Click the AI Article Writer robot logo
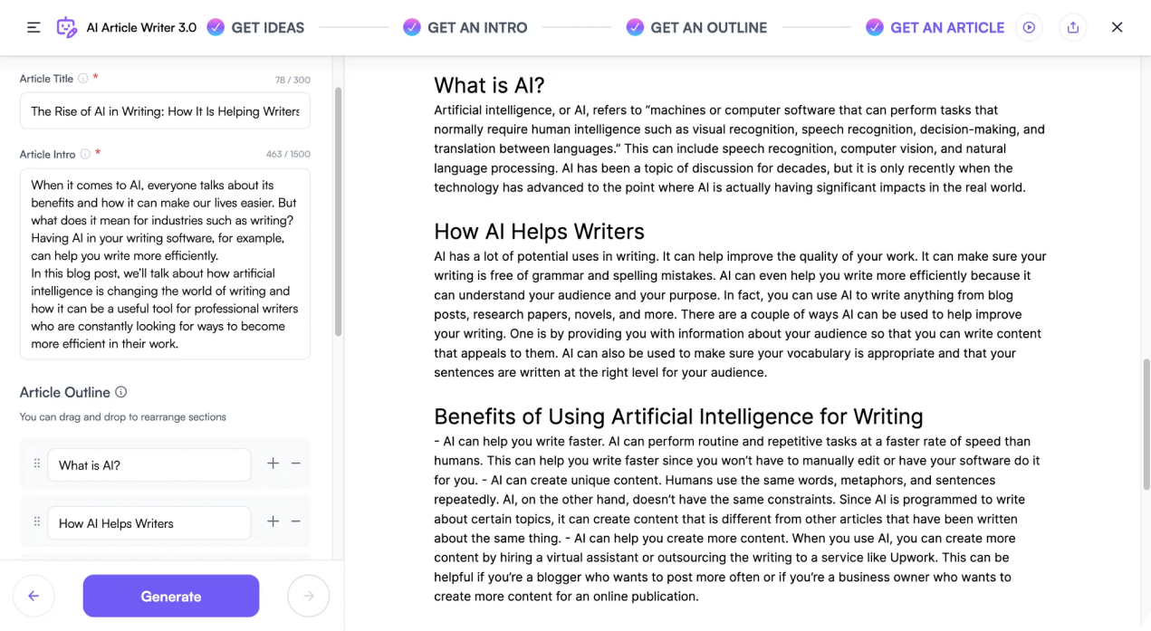 coord(66,27)
